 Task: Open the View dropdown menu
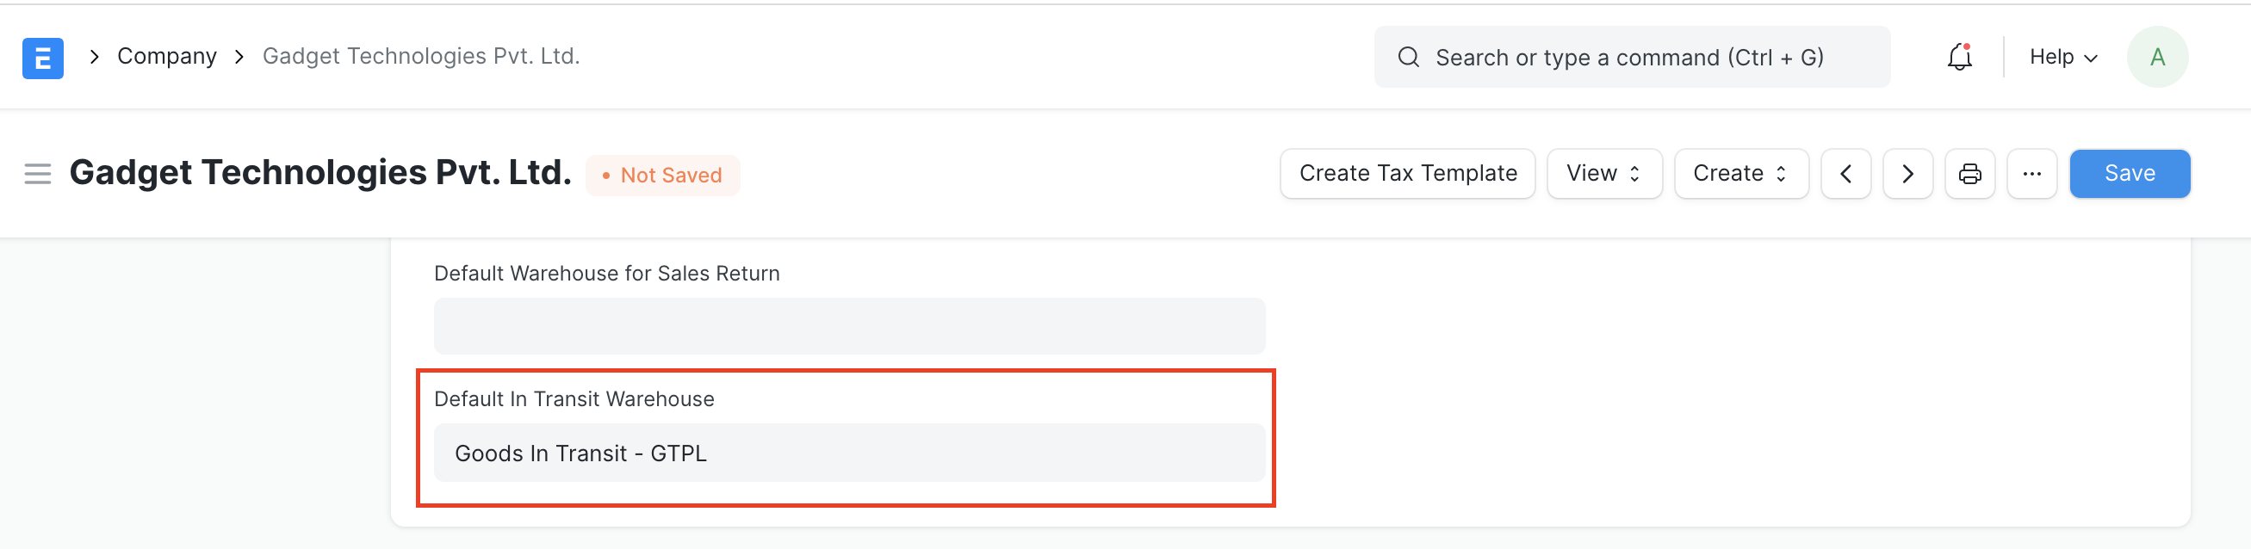[x=1603, y=174]
